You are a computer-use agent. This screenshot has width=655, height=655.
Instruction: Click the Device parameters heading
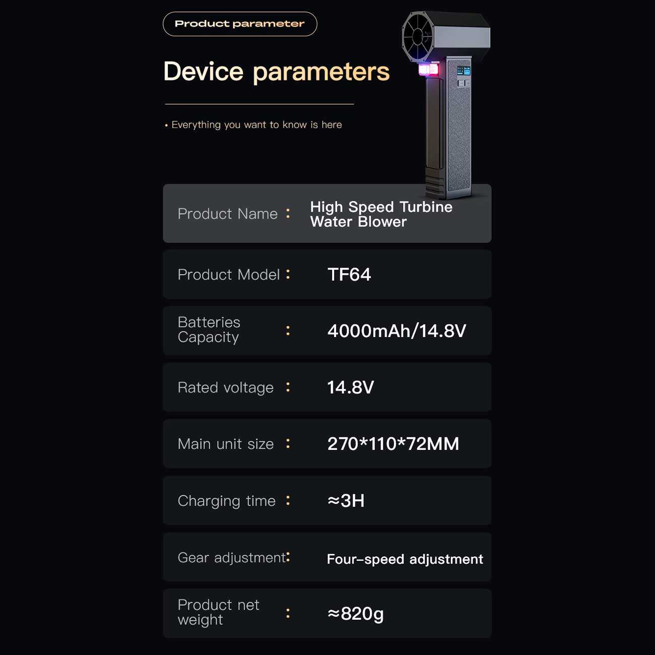277,72
